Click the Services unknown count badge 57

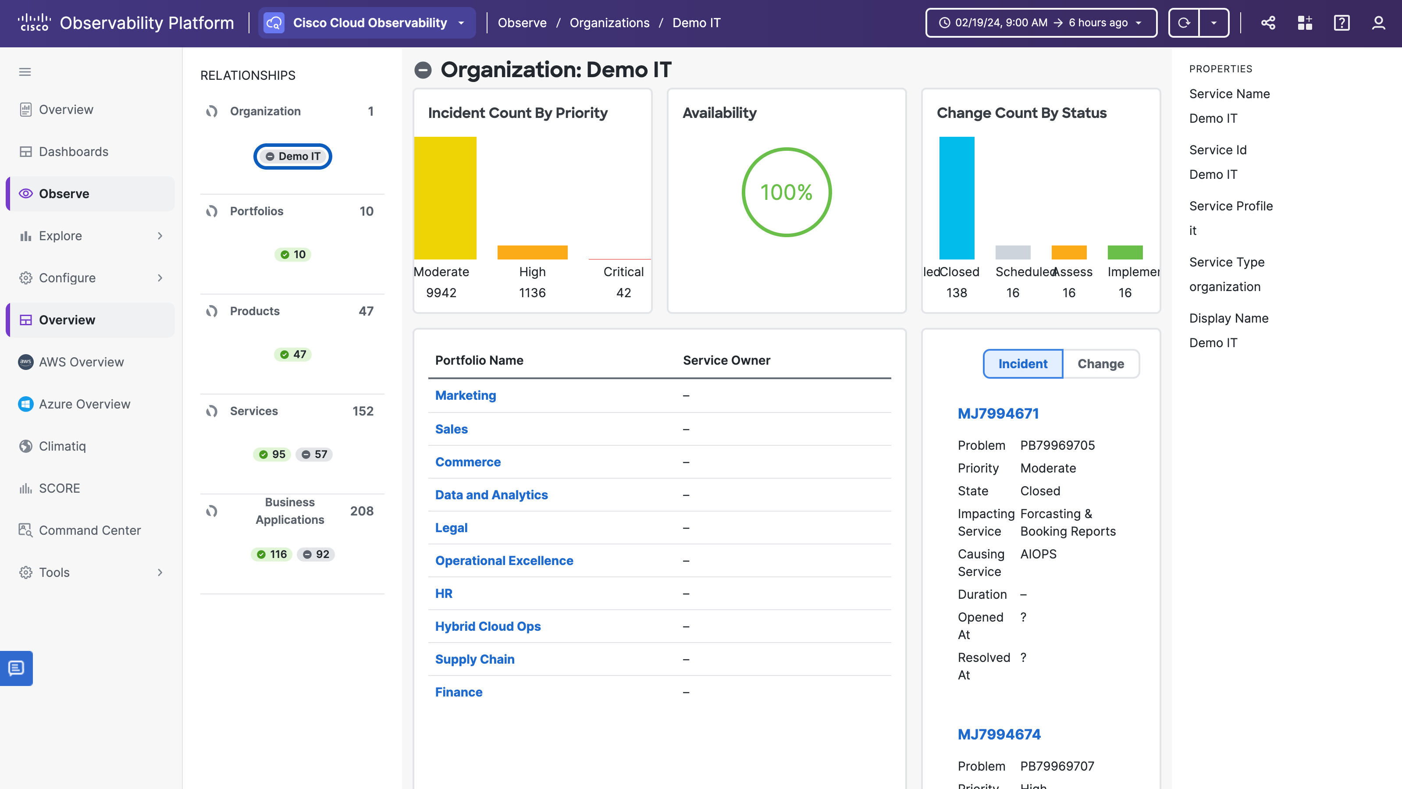point(314,455)
